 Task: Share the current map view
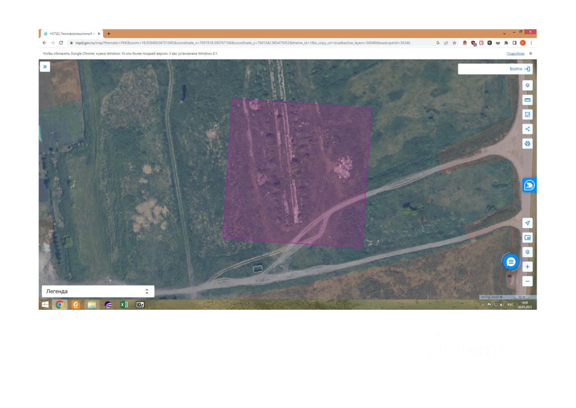tap(527, 129)
